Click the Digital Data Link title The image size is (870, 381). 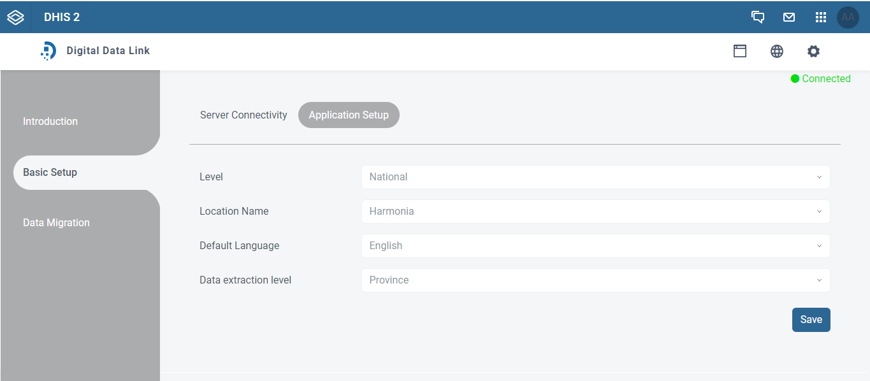click(108, 51)
